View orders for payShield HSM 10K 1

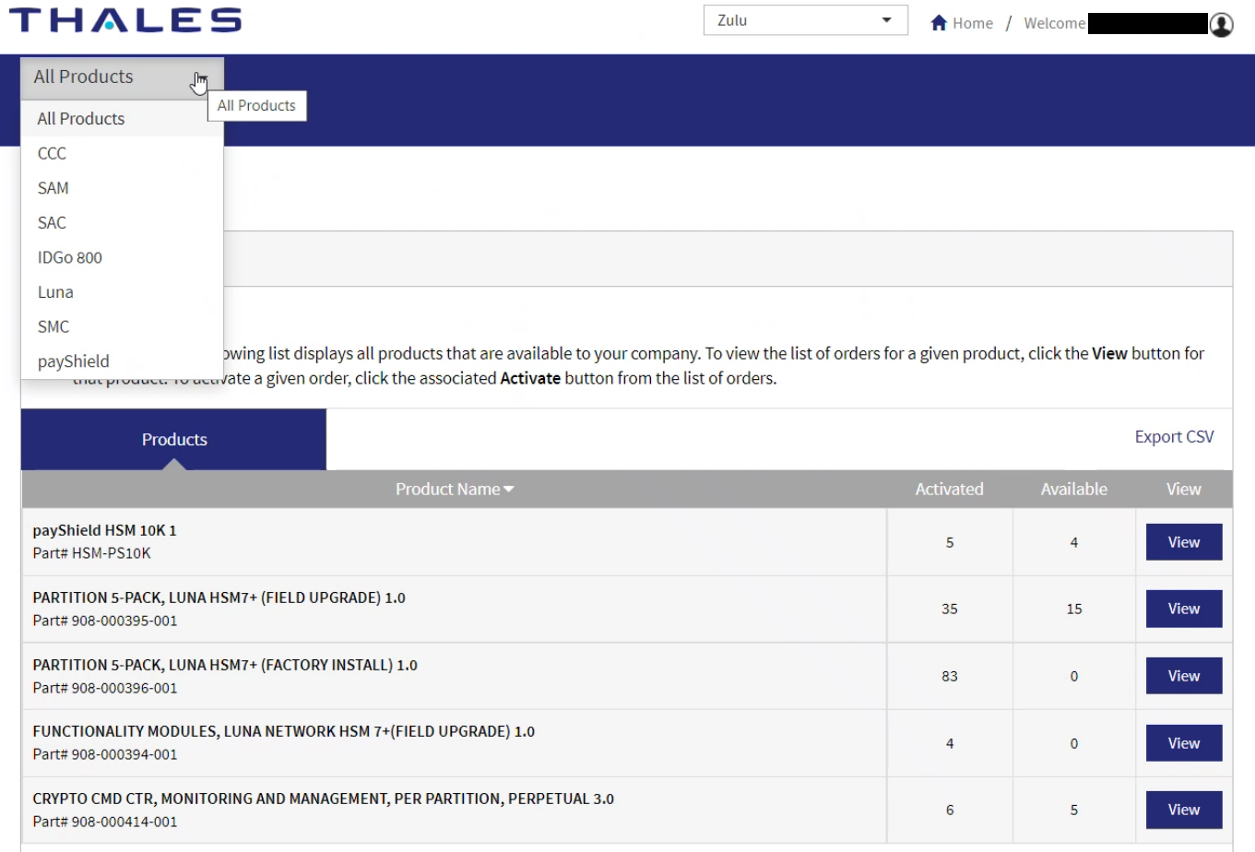point(1184,542)
